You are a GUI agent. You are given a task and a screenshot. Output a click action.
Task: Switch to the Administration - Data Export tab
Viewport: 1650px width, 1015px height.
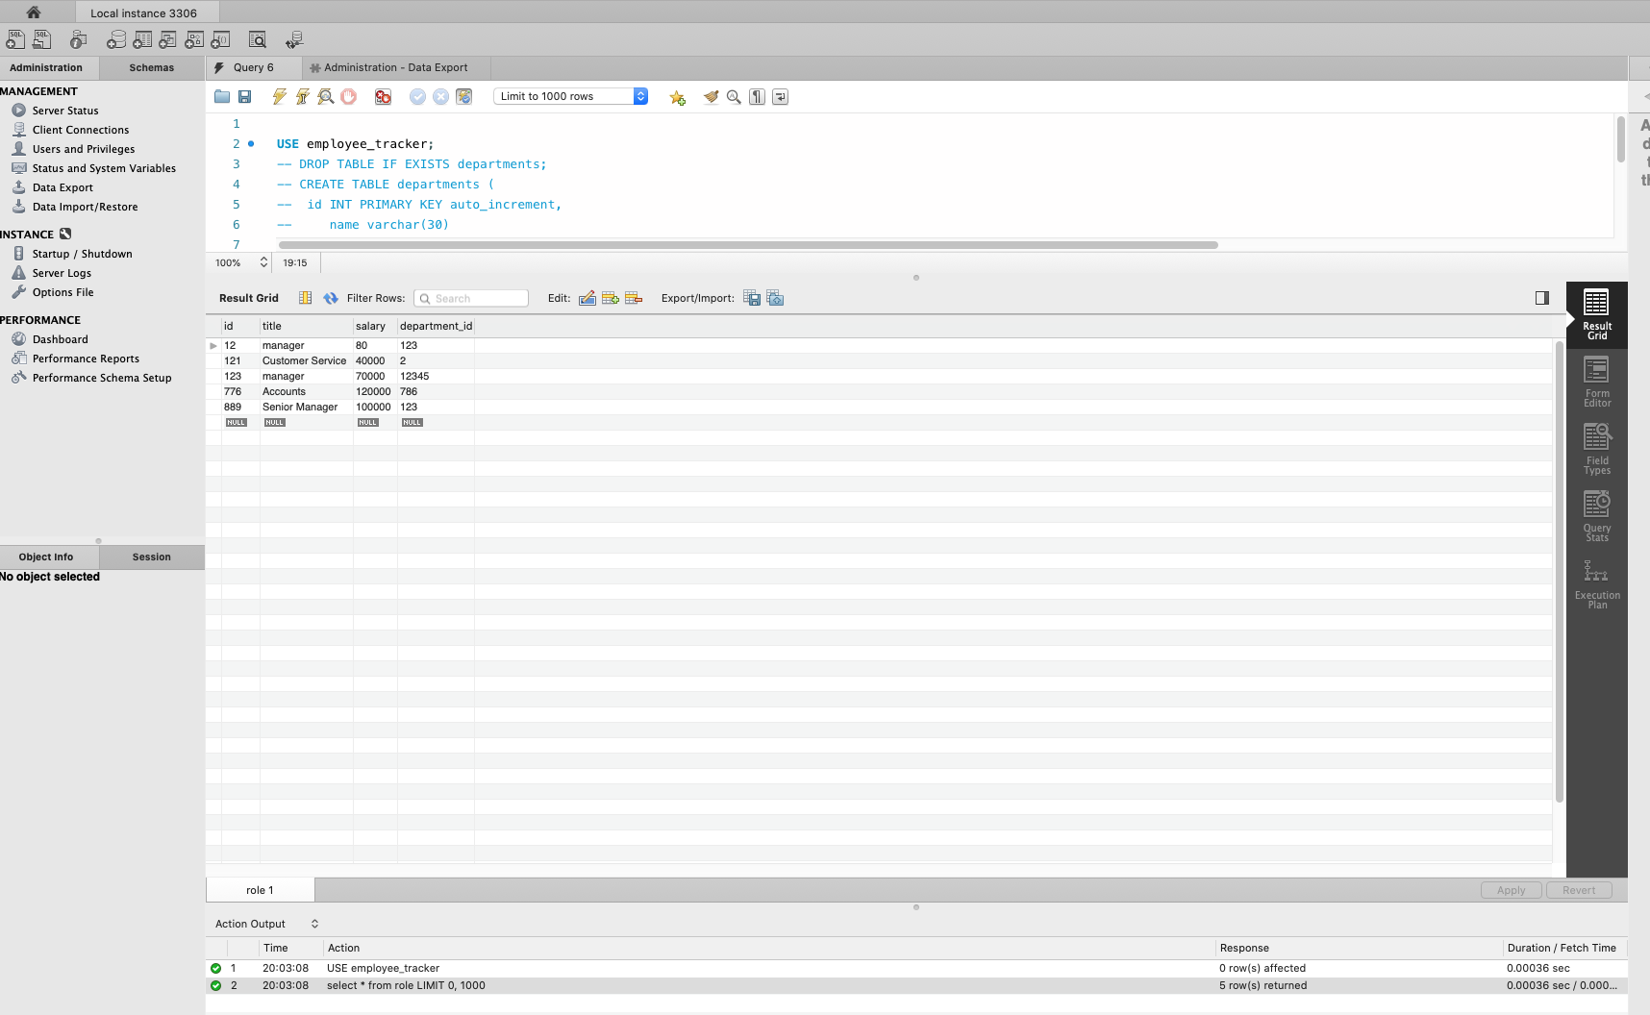[390, 67]
